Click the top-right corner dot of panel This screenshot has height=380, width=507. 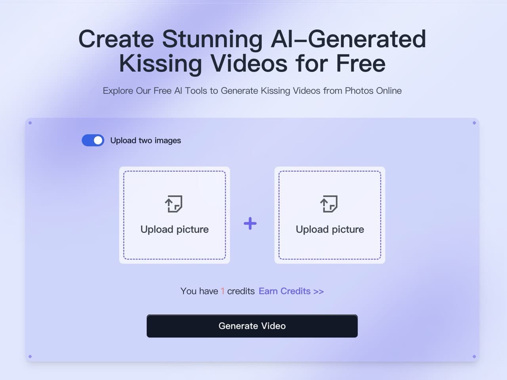[x=474, y=123]
